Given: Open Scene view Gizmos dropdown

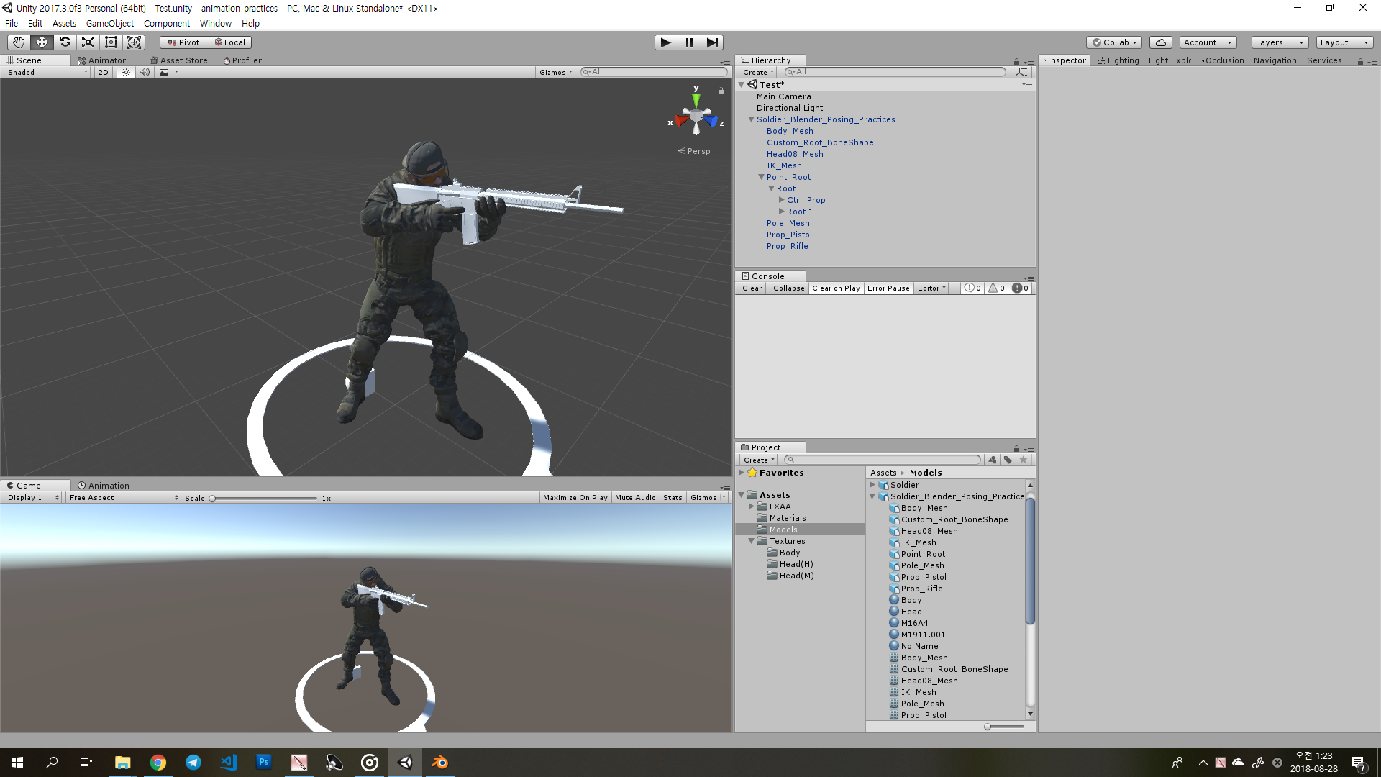Looking at the screenshot, I should (x=555, y=72).
